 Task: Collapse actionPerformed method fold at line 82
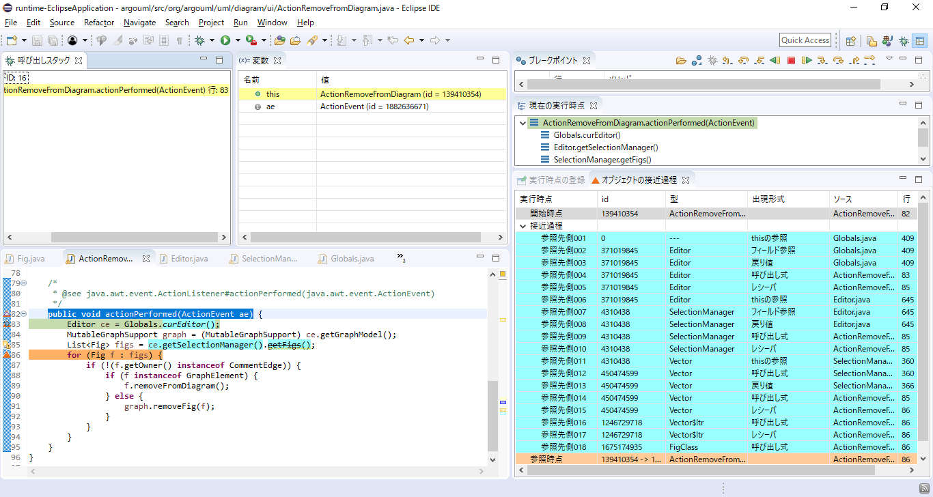coord(23,313)
